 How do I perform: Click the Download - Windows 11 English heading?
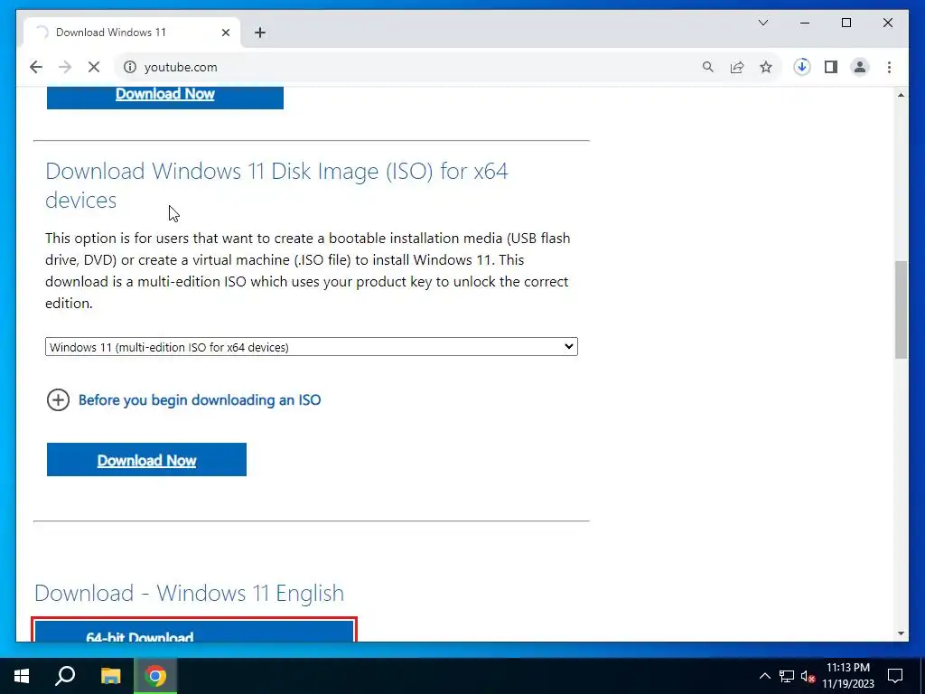pyautogui.click(x=190, y=593)
